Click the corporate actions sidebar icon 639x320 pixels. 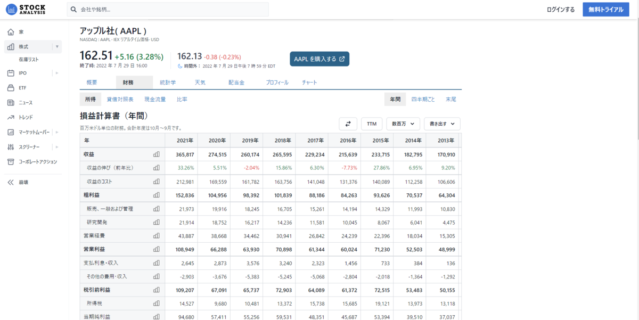11,161
